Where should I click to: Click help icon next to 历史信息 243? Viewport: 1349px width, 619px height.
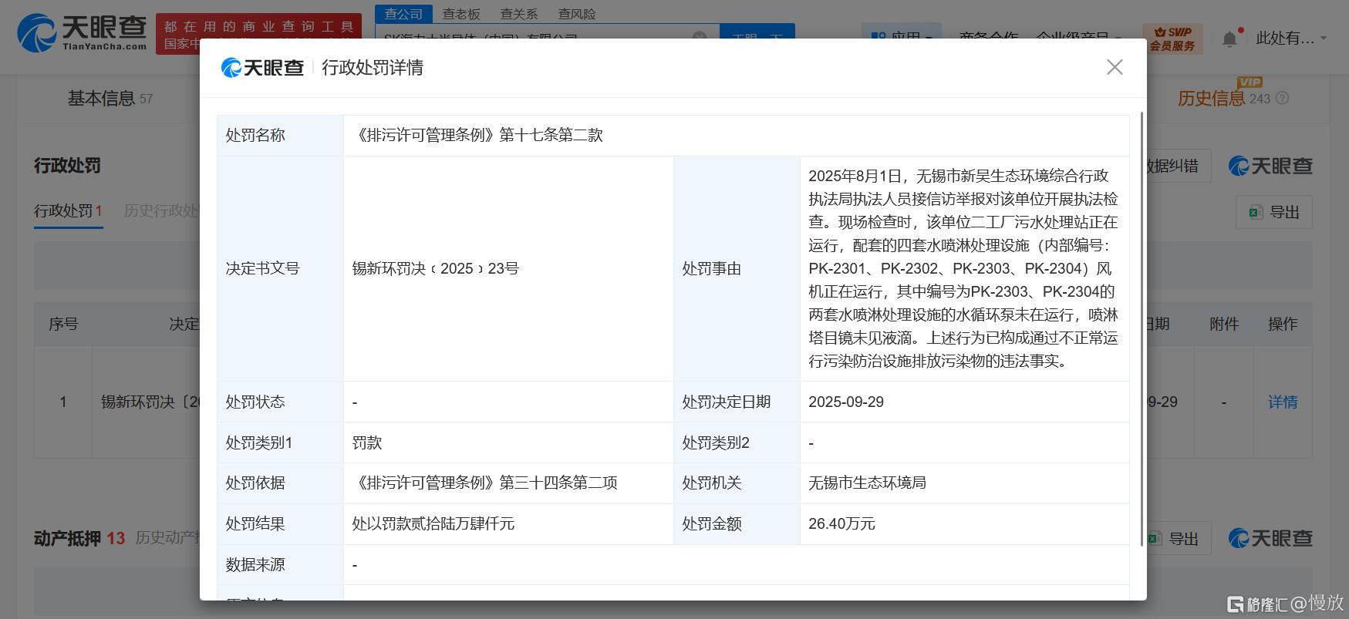tap(1283, 99)
